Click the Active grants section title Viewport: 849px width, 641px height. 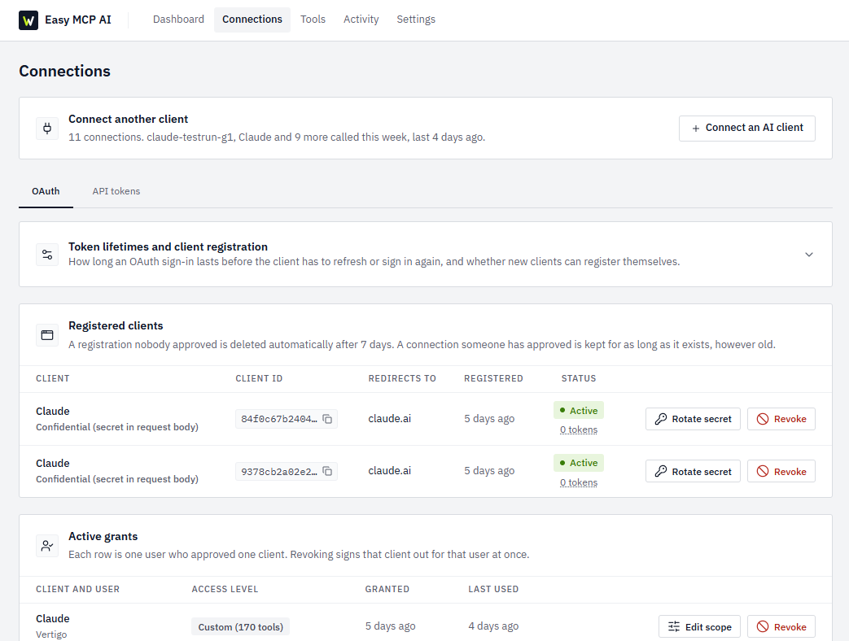(103, 536)
